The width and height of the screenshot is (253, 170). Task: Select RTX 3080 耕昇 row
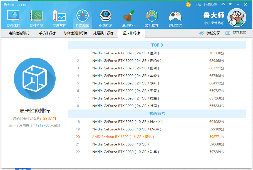tap(157, 152)
